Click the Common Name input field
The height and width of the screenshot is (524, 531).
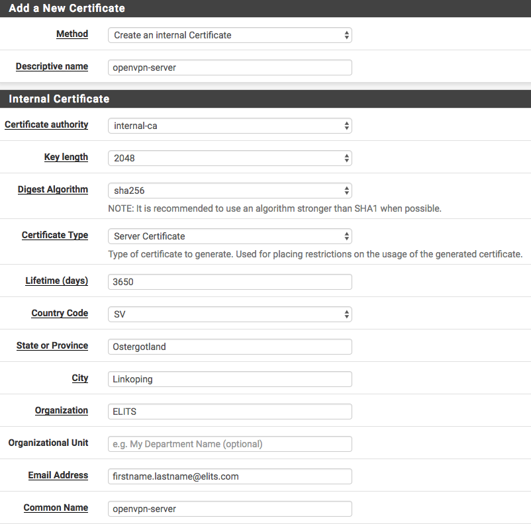tap(230, 509)
